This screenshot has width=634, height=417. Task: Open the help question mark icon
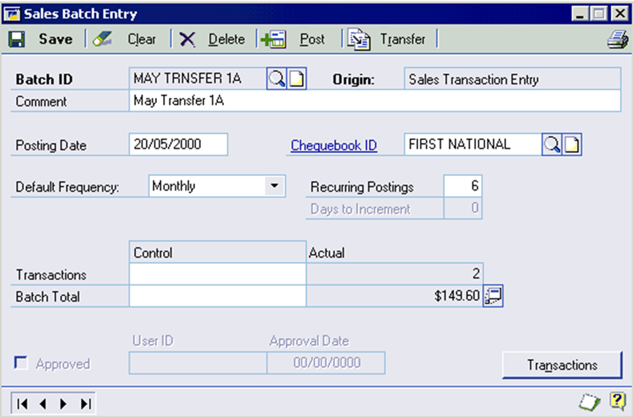click(617, 402)
